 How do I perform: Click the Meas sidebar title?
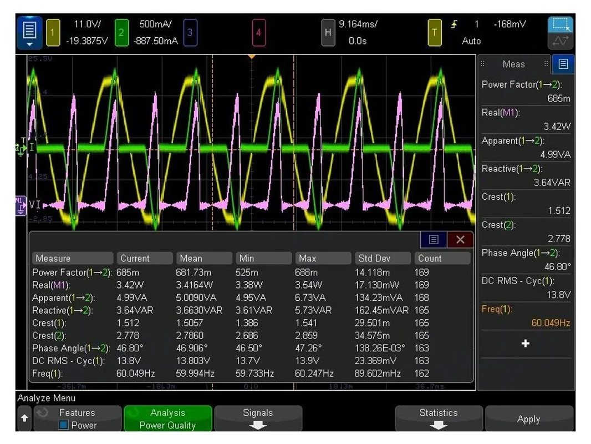(x=514, y=64)
